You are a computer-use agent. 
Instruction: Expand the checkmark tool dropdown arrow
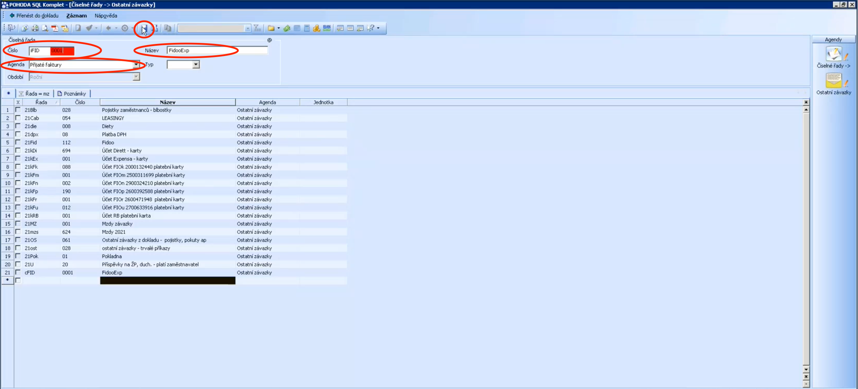pos(96,28)
